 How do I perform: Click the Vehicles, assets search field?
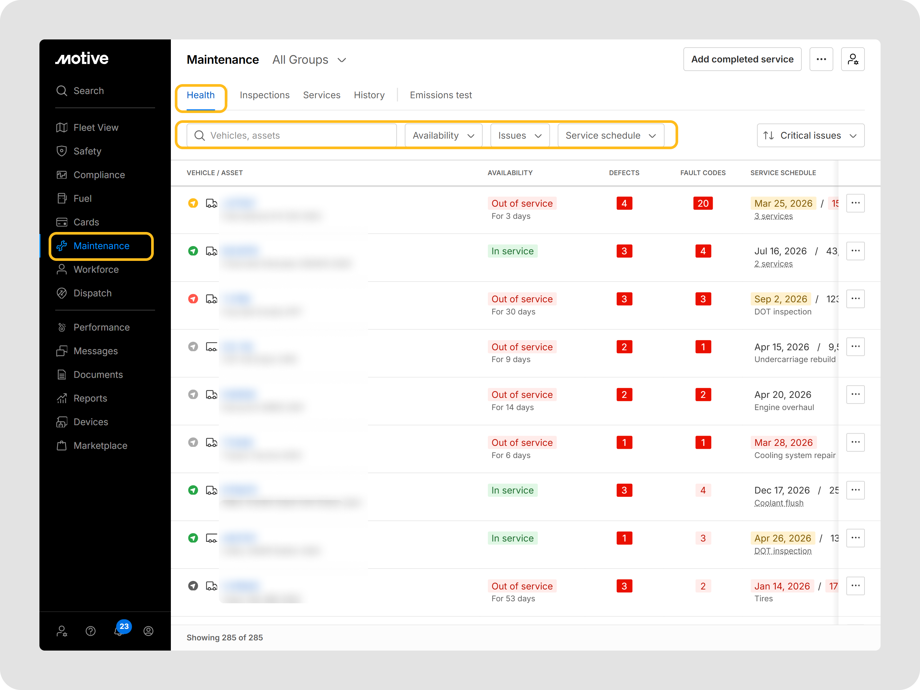[291, 136]
